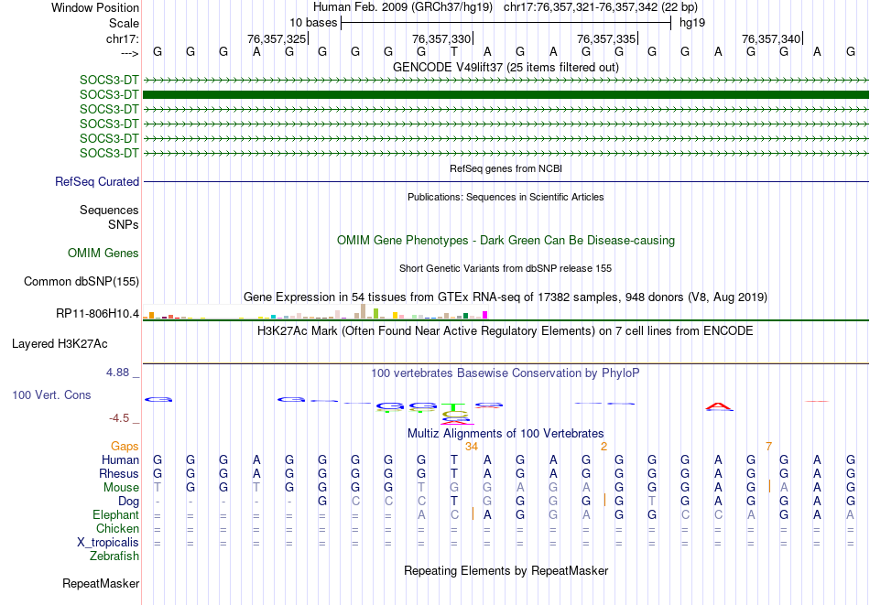
Task: Click the solid green SOCS3-DT exon bar
Action: pyautogui.click(x=506, y=95)
